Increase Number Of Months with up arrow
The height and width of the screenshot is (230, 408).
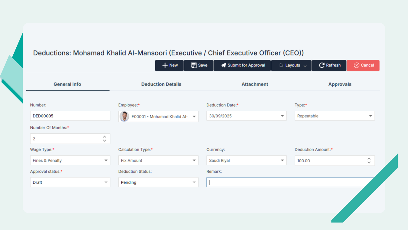(x=105, y=137)
